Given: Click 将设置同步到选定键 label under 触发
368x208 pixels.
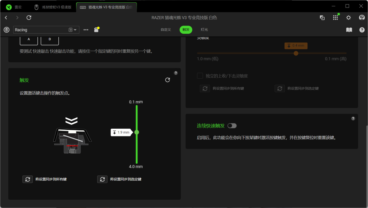Looking at the screenshot, I should click(x=126, y=179).
